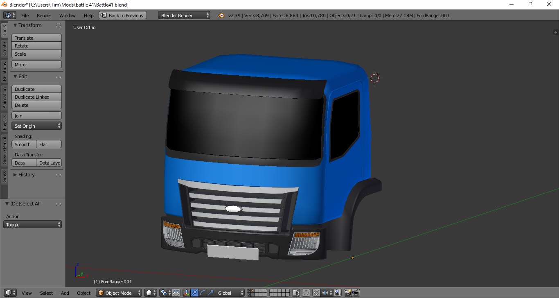This screenshot has height=298, width=559.
Task: Switch to the Animation tab
Action: point(5,97)
